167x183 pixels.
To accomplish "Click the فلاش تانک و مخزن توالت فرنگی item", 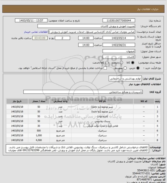I will coord(102,126).
